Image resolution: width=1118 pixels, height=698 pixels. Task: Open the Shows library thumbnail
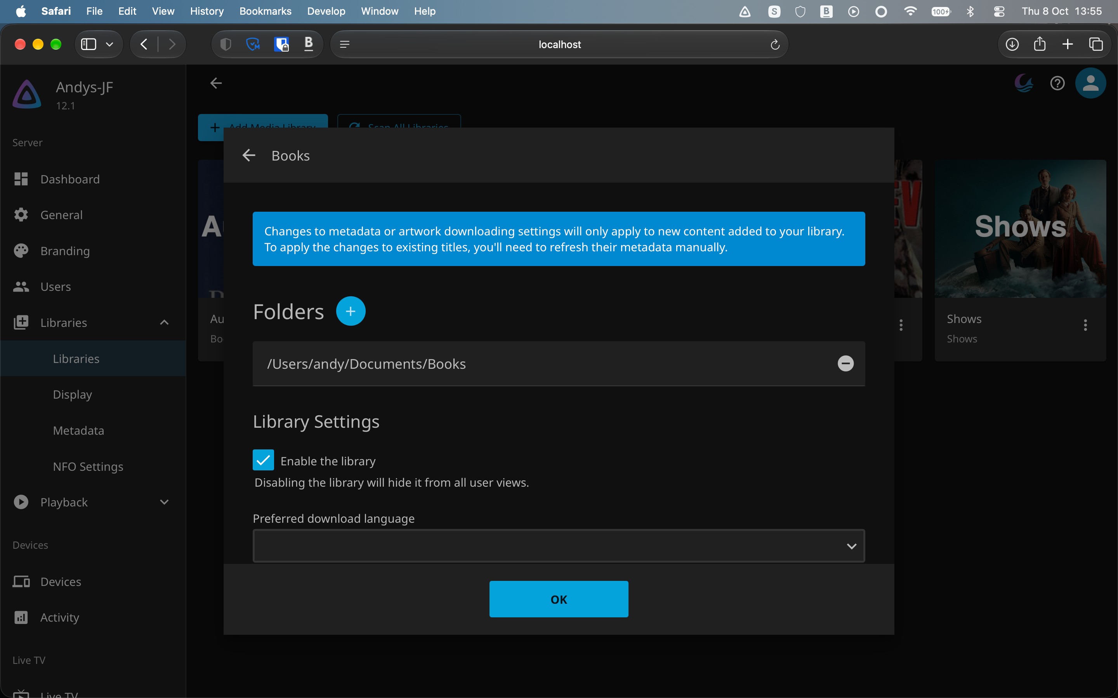pyautogui.click(x=1020, y=228)
